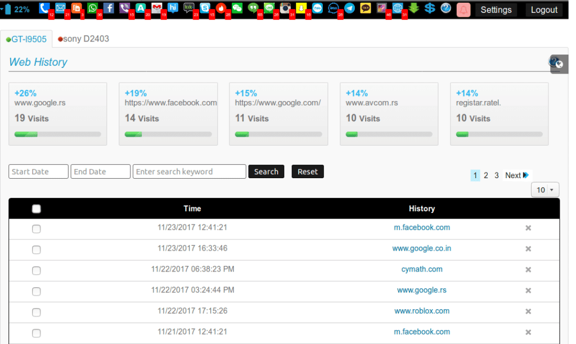Select the GT-I9505 device tab
This screenshot has width=576, height=344.
point(26,39)
